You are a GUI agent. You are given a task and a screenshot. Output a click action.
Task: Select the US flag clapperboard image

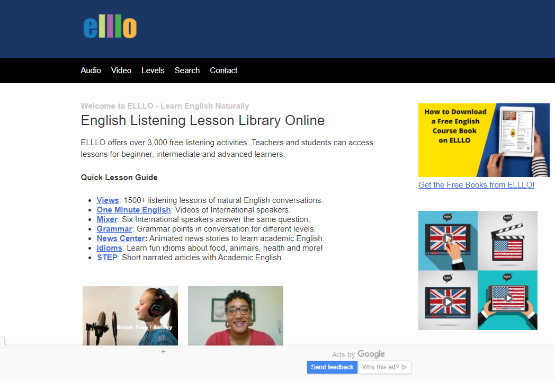click(507, 241)
